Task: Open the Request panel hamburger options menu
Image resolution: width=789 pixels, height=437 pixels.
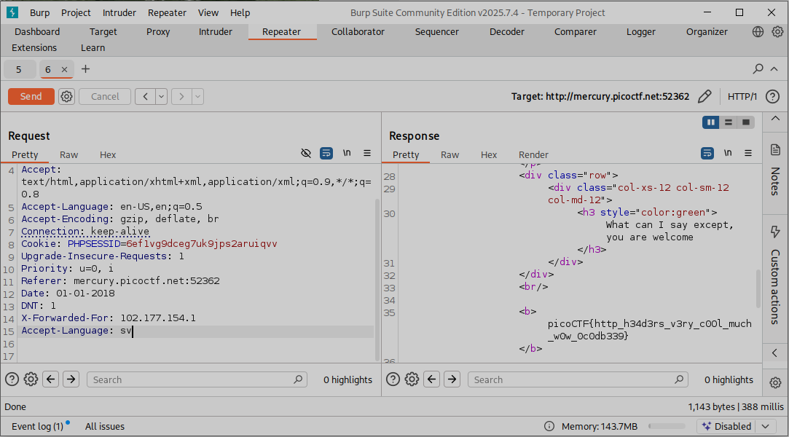Action: coord(367,153)
